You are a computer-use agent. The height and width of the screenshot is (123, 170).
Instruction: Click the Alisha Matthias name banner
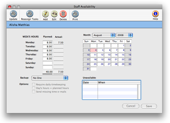tap(84, 25)
